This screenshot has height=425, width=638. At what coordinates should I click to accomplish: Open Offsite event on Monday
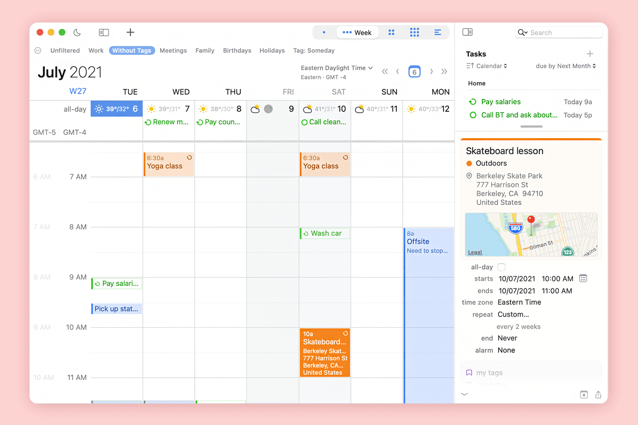pos(429,315)
